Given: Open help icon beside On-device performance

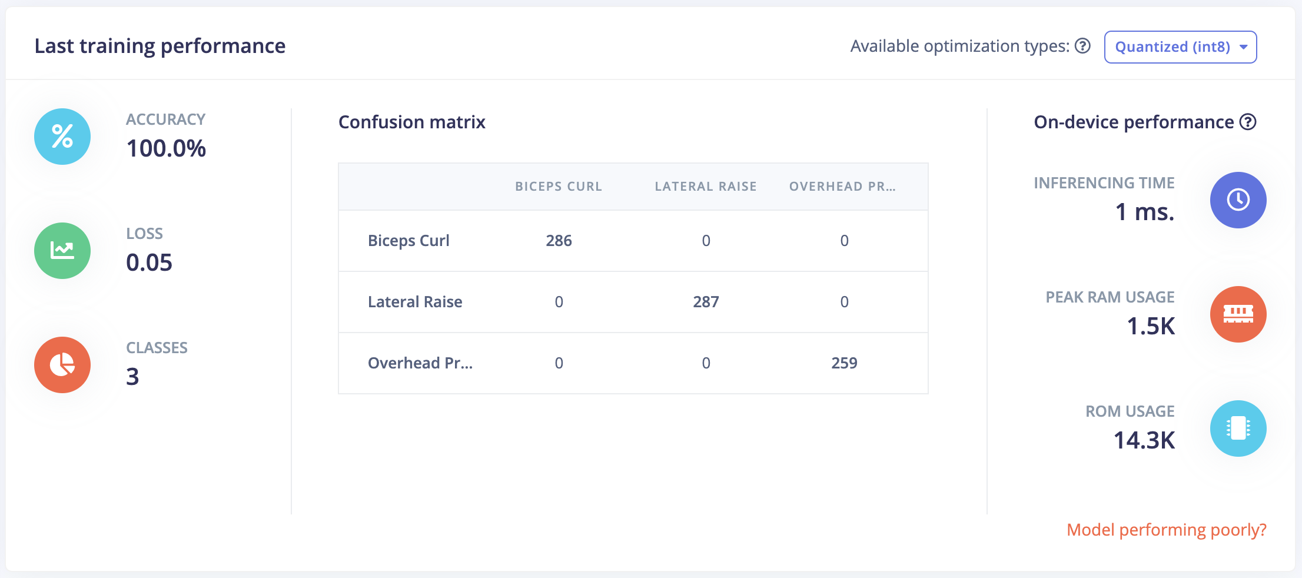Looking at the screenshot, I should pos(1248,122).
